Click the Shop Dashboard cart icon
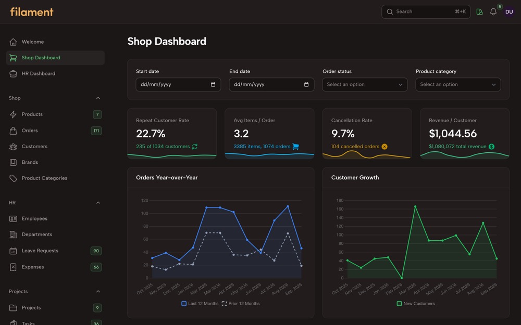Screen dimensions: 521x325 point(13,58)
